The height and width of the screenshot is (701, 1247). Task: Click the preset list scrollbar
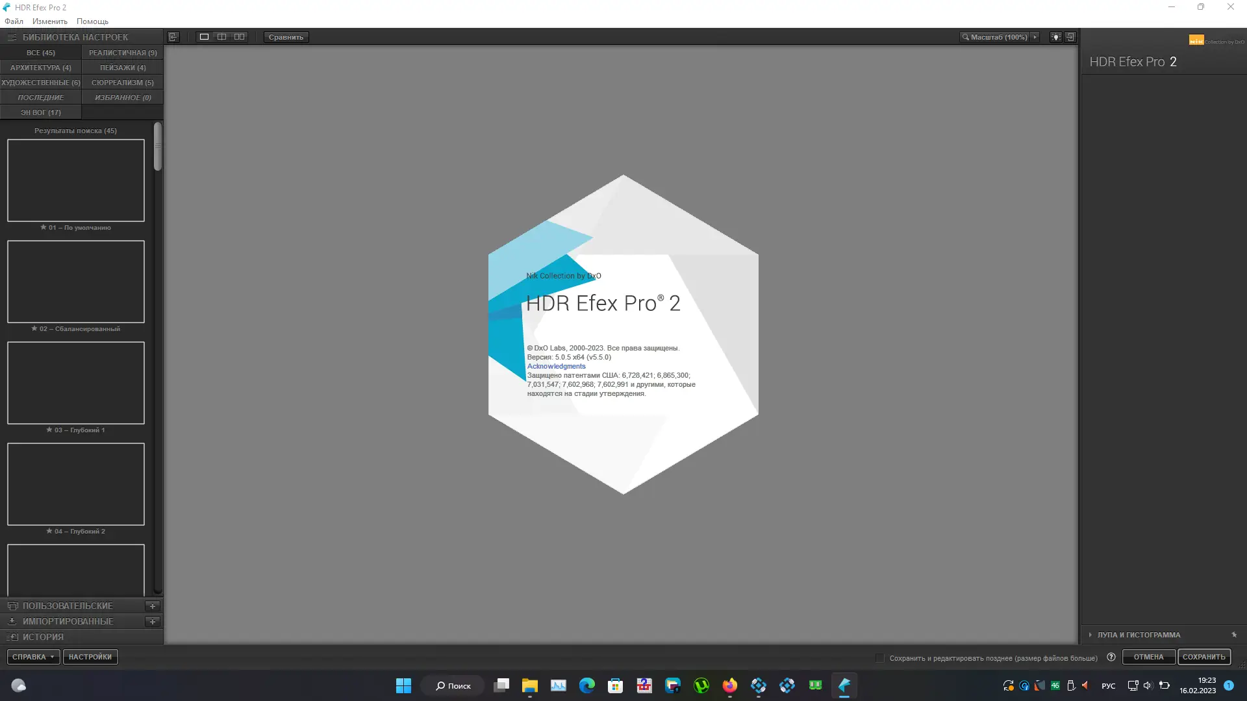coord(158,147)
